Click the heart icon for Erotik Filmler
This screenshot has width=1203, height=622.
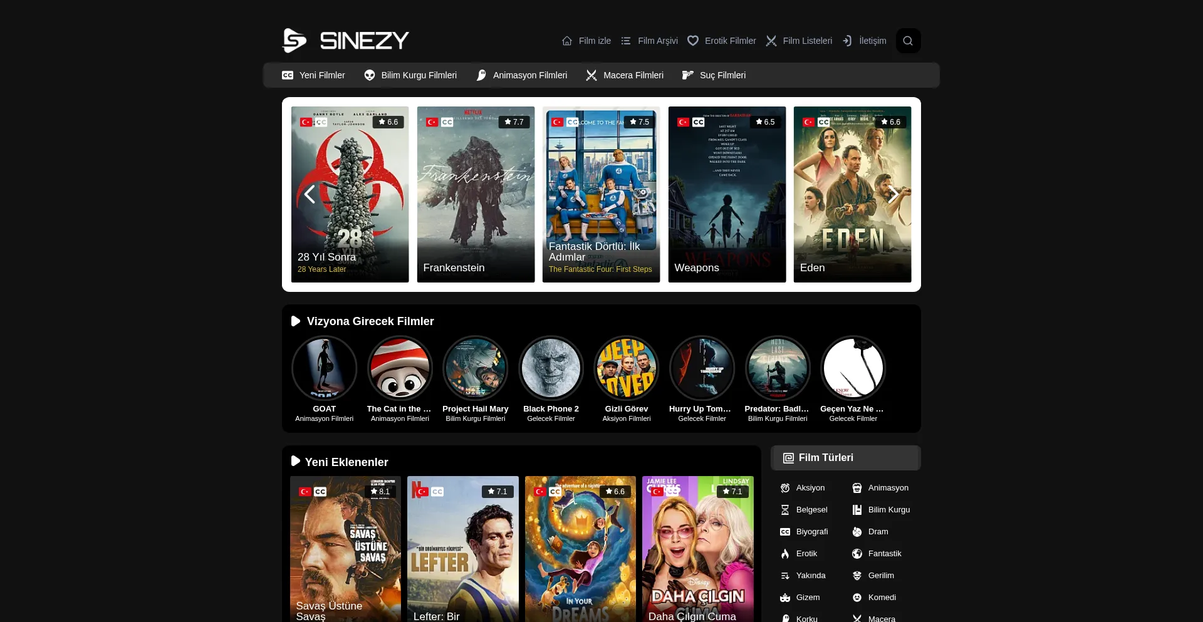pyautogui.click(x=693, y=41)
